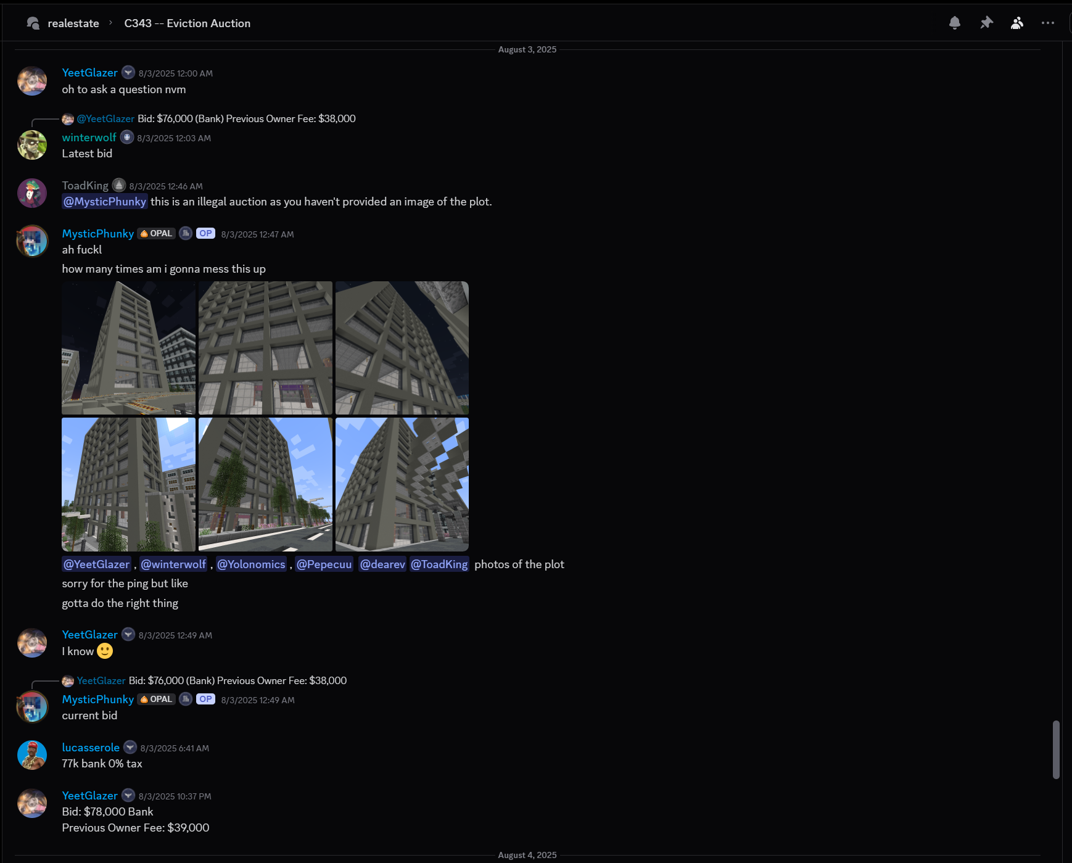The height and width of the screenshot is (863, 1072).
Task: Click the OP badge on MysticPhunky's 12:47 message
Action: (x=205, y=234)
